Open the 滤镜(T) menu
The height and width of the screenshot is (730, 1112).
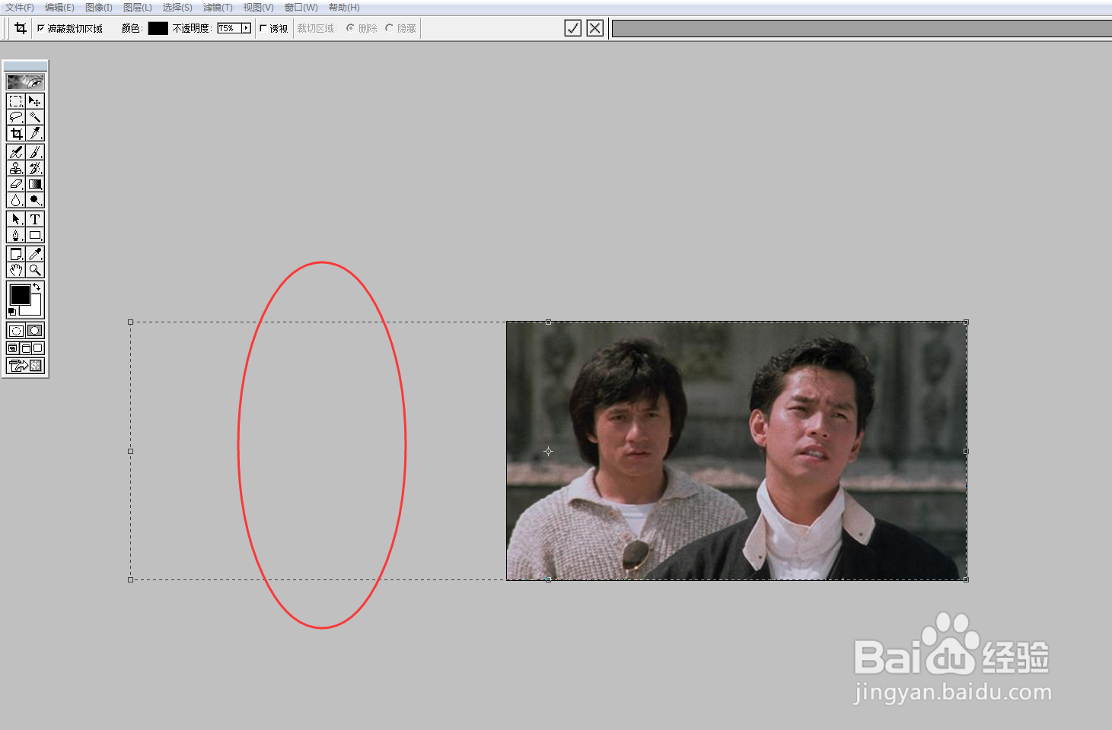click(218, 8)
